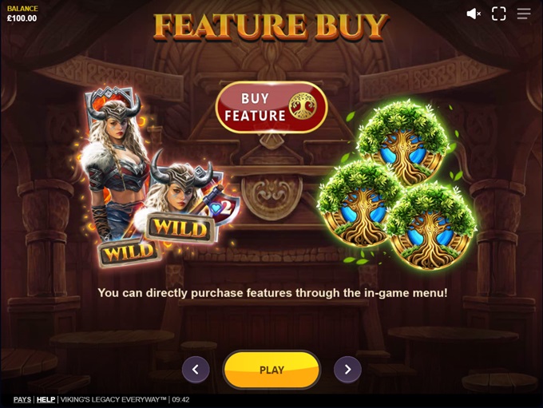Enter fullscreen mode with the bracket icon
543x408 pixels.
tap(498, 14)
